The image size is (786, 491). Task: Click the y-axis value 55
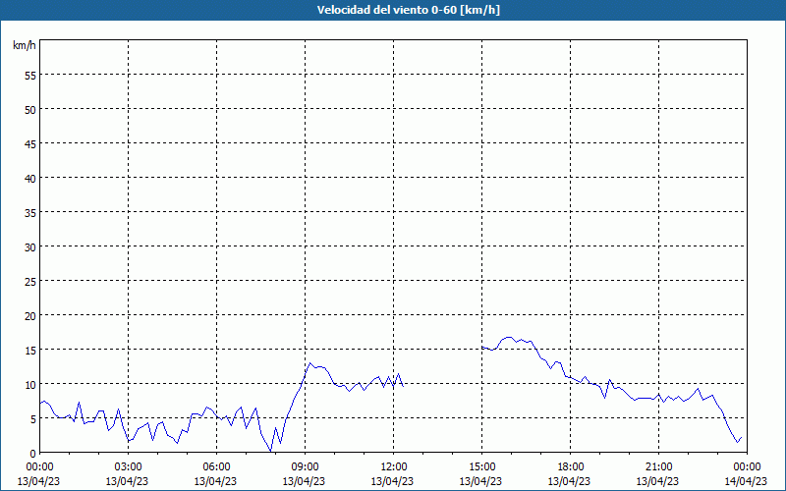(x=30, y=76)
